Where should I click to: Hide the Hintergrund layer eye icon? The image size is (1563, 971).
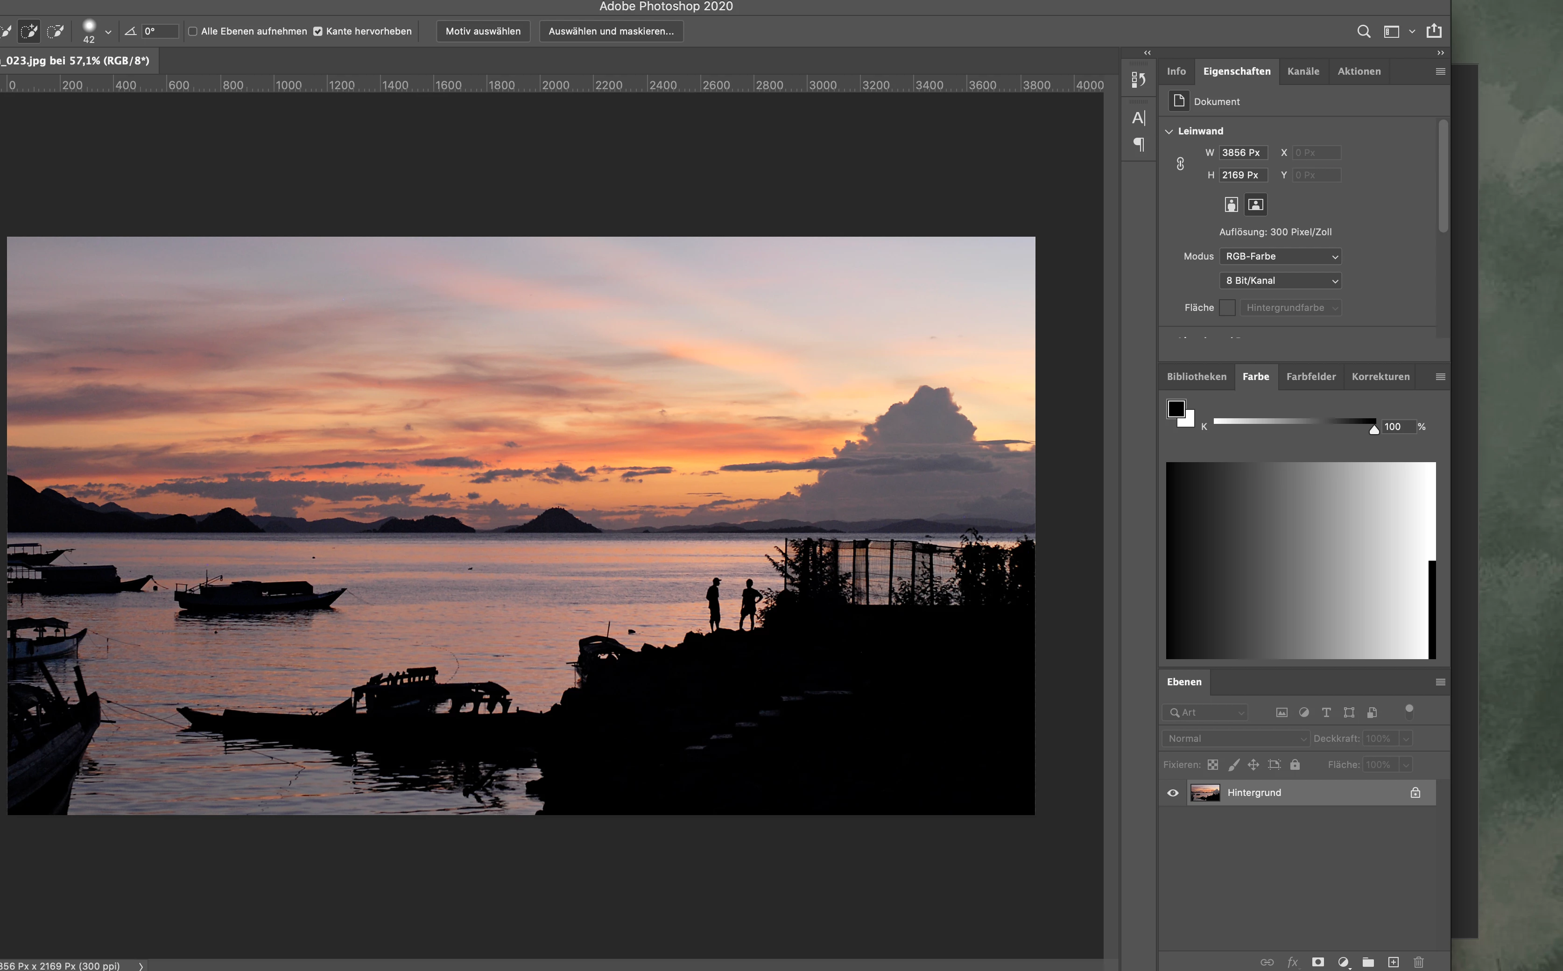[1173, 793]
